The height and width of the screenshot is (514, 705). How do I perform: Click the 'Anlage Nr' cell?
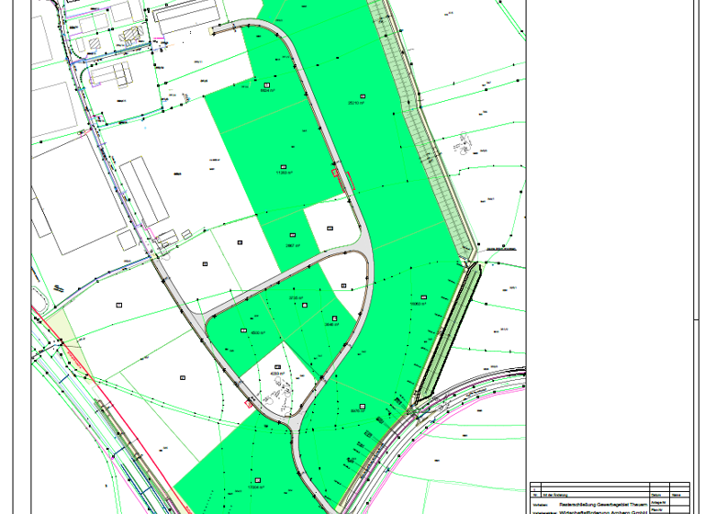658,502
